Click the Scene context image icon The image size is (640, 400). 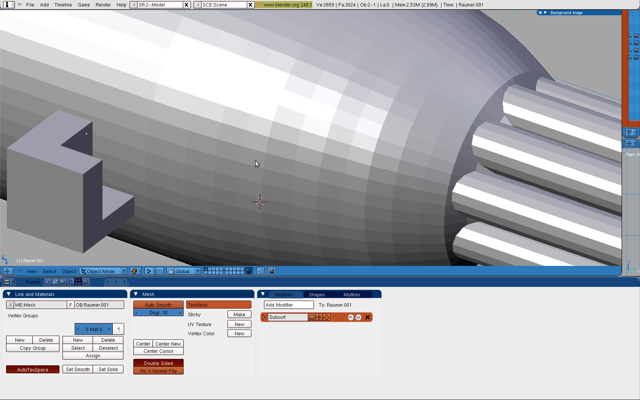pos(86,282)
